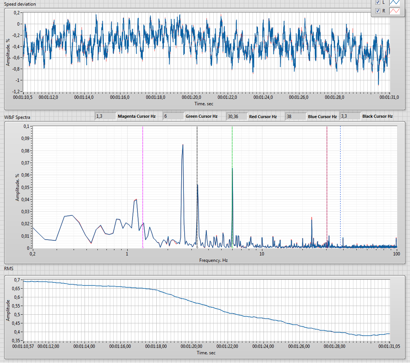
Task: Click the "Black Cursor Hz" label
Action: click(377, 116)
